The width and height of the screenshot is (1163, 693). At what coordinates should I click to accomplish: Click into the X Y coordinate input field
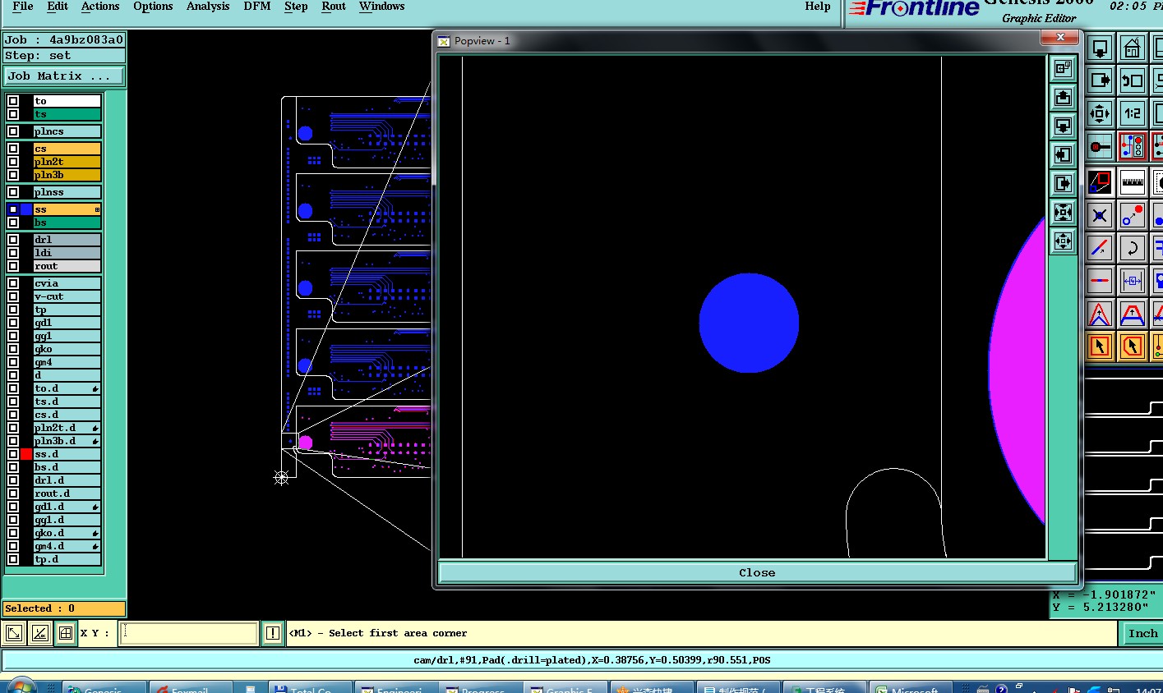188,633
